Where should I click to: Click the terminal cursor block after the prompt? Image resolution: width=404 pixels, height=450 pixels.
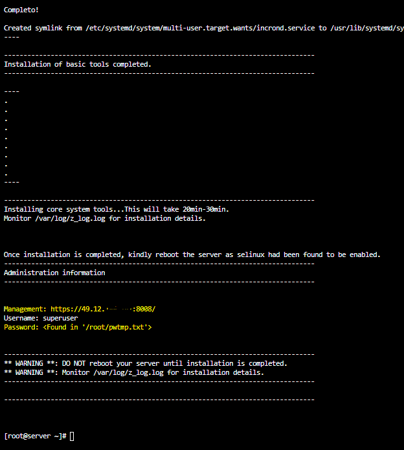click(x=72, y=436)
